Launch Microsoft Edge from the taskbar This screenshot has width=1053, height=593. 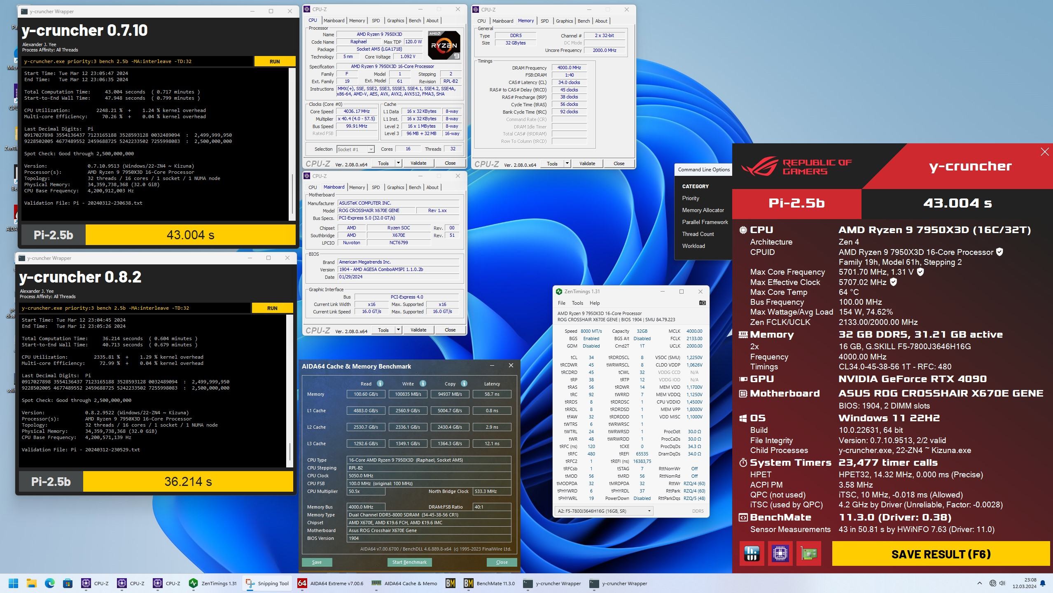point(50,583)
